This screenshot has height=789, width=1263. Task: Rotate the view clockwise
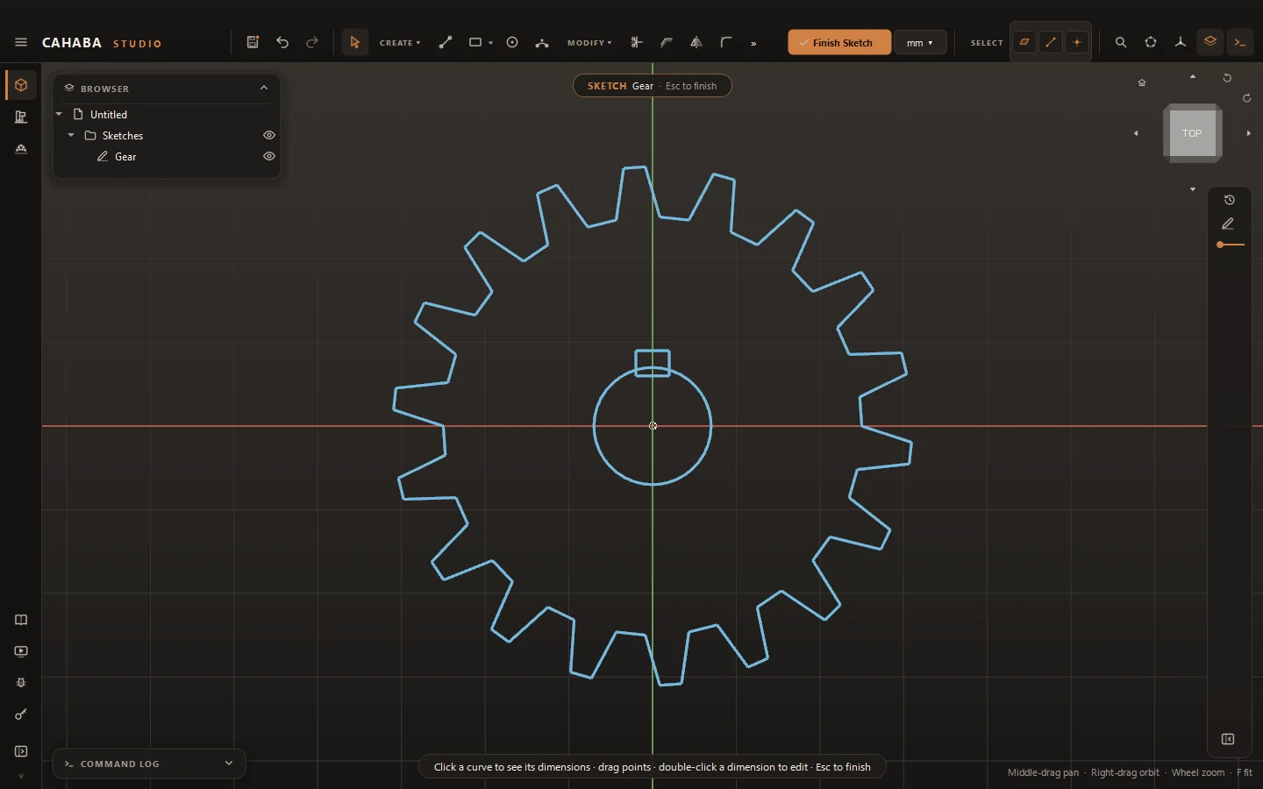(1247, 98)
